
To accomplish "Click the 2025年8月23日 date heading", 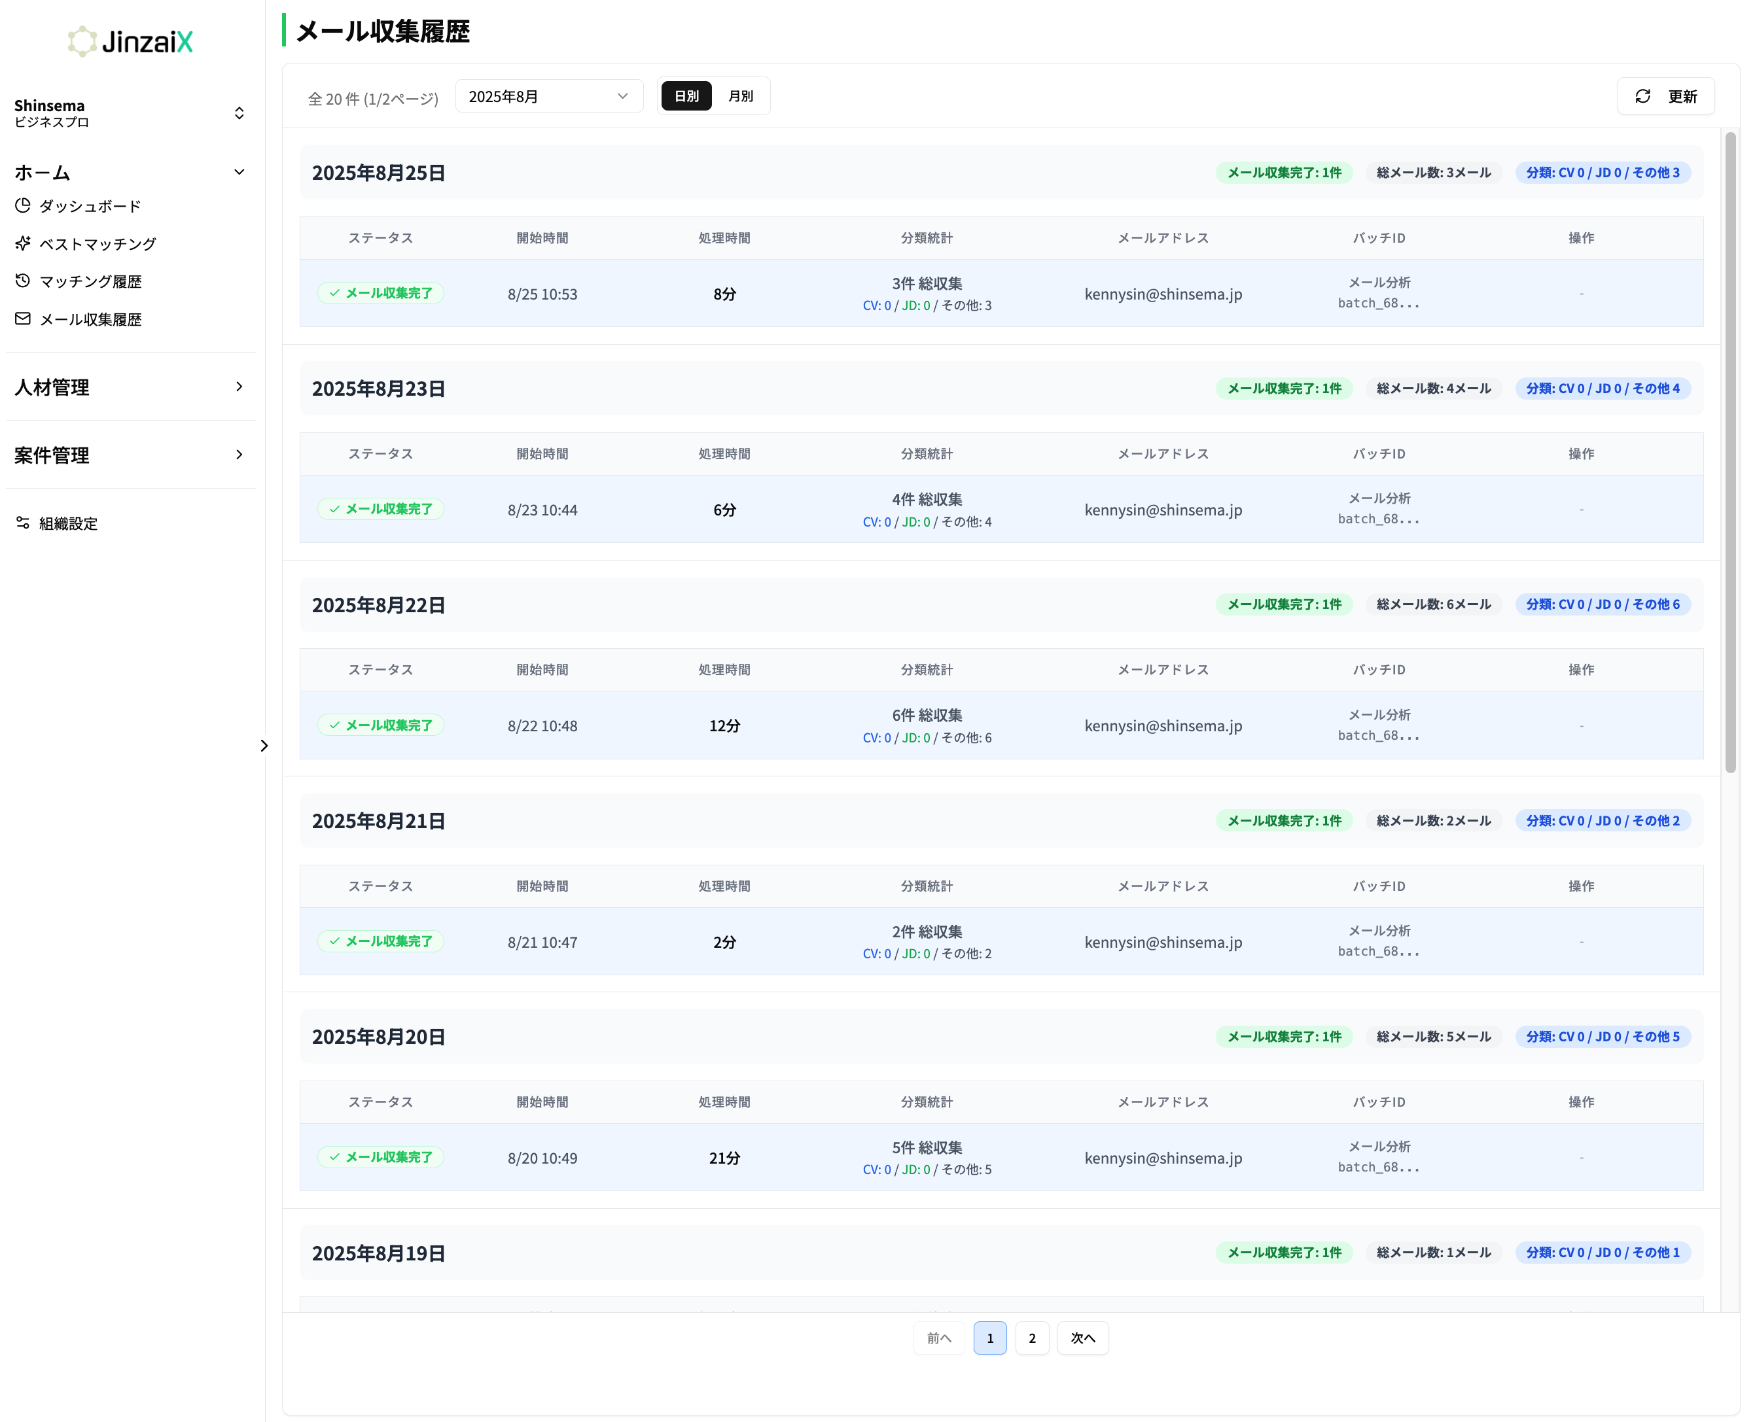I will tap(378, 389).
